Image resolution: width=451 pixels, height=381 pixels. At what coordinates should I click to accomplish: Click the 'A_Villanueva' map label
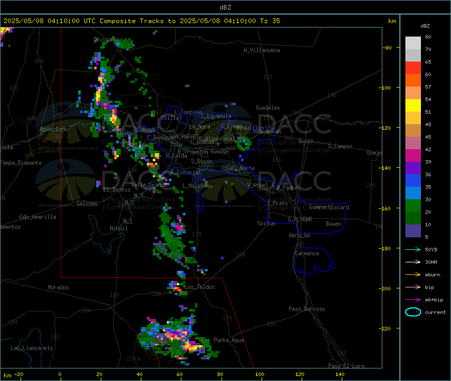click(262, 50)
